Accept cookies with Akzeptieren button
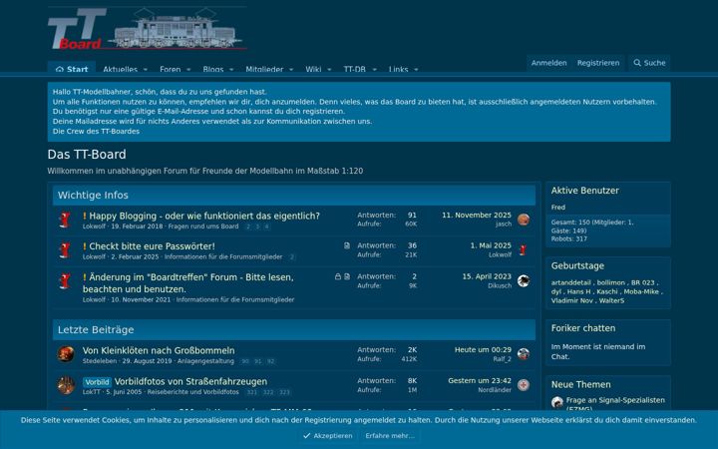This screenshot has height=449, width=718. pos(328,436)
